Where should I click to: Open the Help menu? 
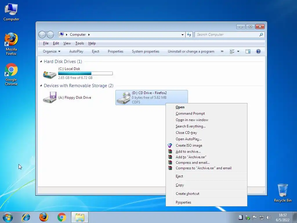point(92,43)
